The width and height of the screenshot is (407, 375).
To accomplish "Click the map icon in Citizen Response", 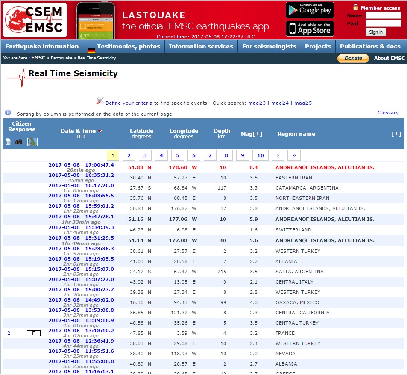I will coord(32,142).
